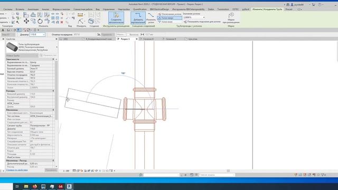Toggle Add Vertical (Добавить вертикальный) offset connection
The image size is (338, 190).
pyautogui.click(x=138, y=17)
